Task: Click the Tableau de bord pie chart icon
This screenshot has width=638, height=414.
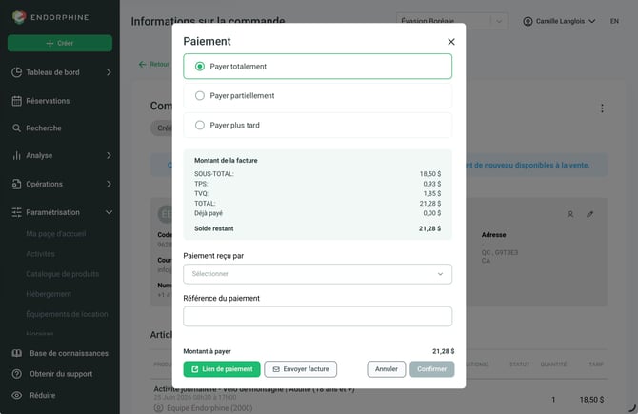Action: click(17, 72)
